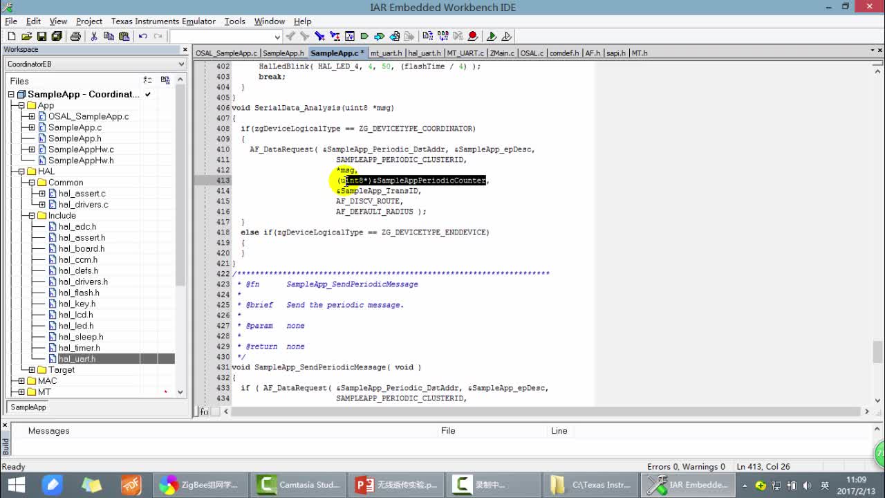Click the workspace build-status column icon
Image resolution: width=885 pixels, height=498 pixels.
(x=165, y=80)
